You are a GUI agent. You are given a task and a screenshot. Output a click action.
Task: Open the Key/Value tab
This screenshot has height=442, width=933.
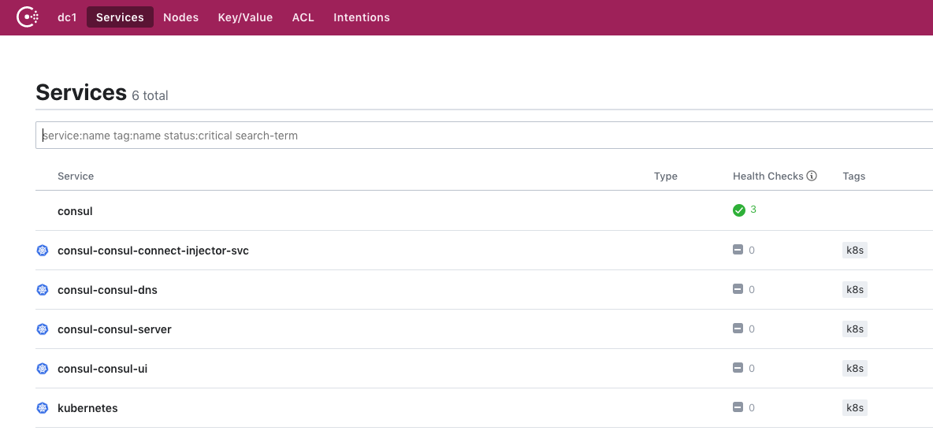245,17
